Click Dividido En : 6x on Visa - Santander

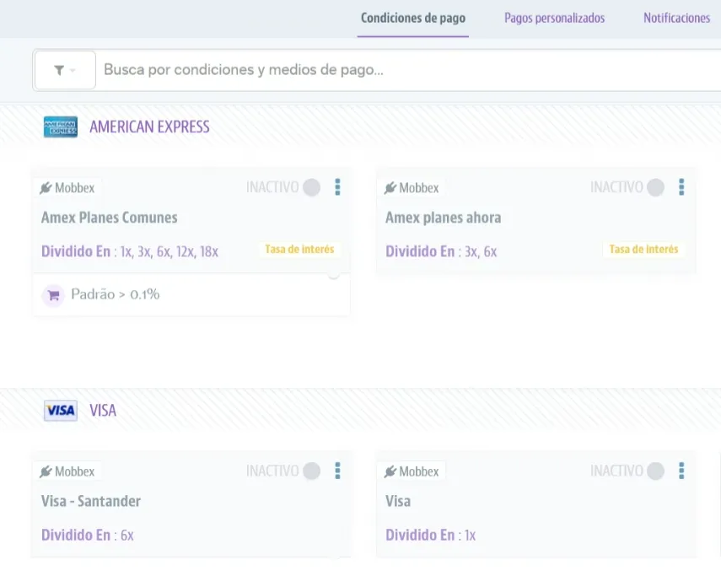[x=88, y=536]
